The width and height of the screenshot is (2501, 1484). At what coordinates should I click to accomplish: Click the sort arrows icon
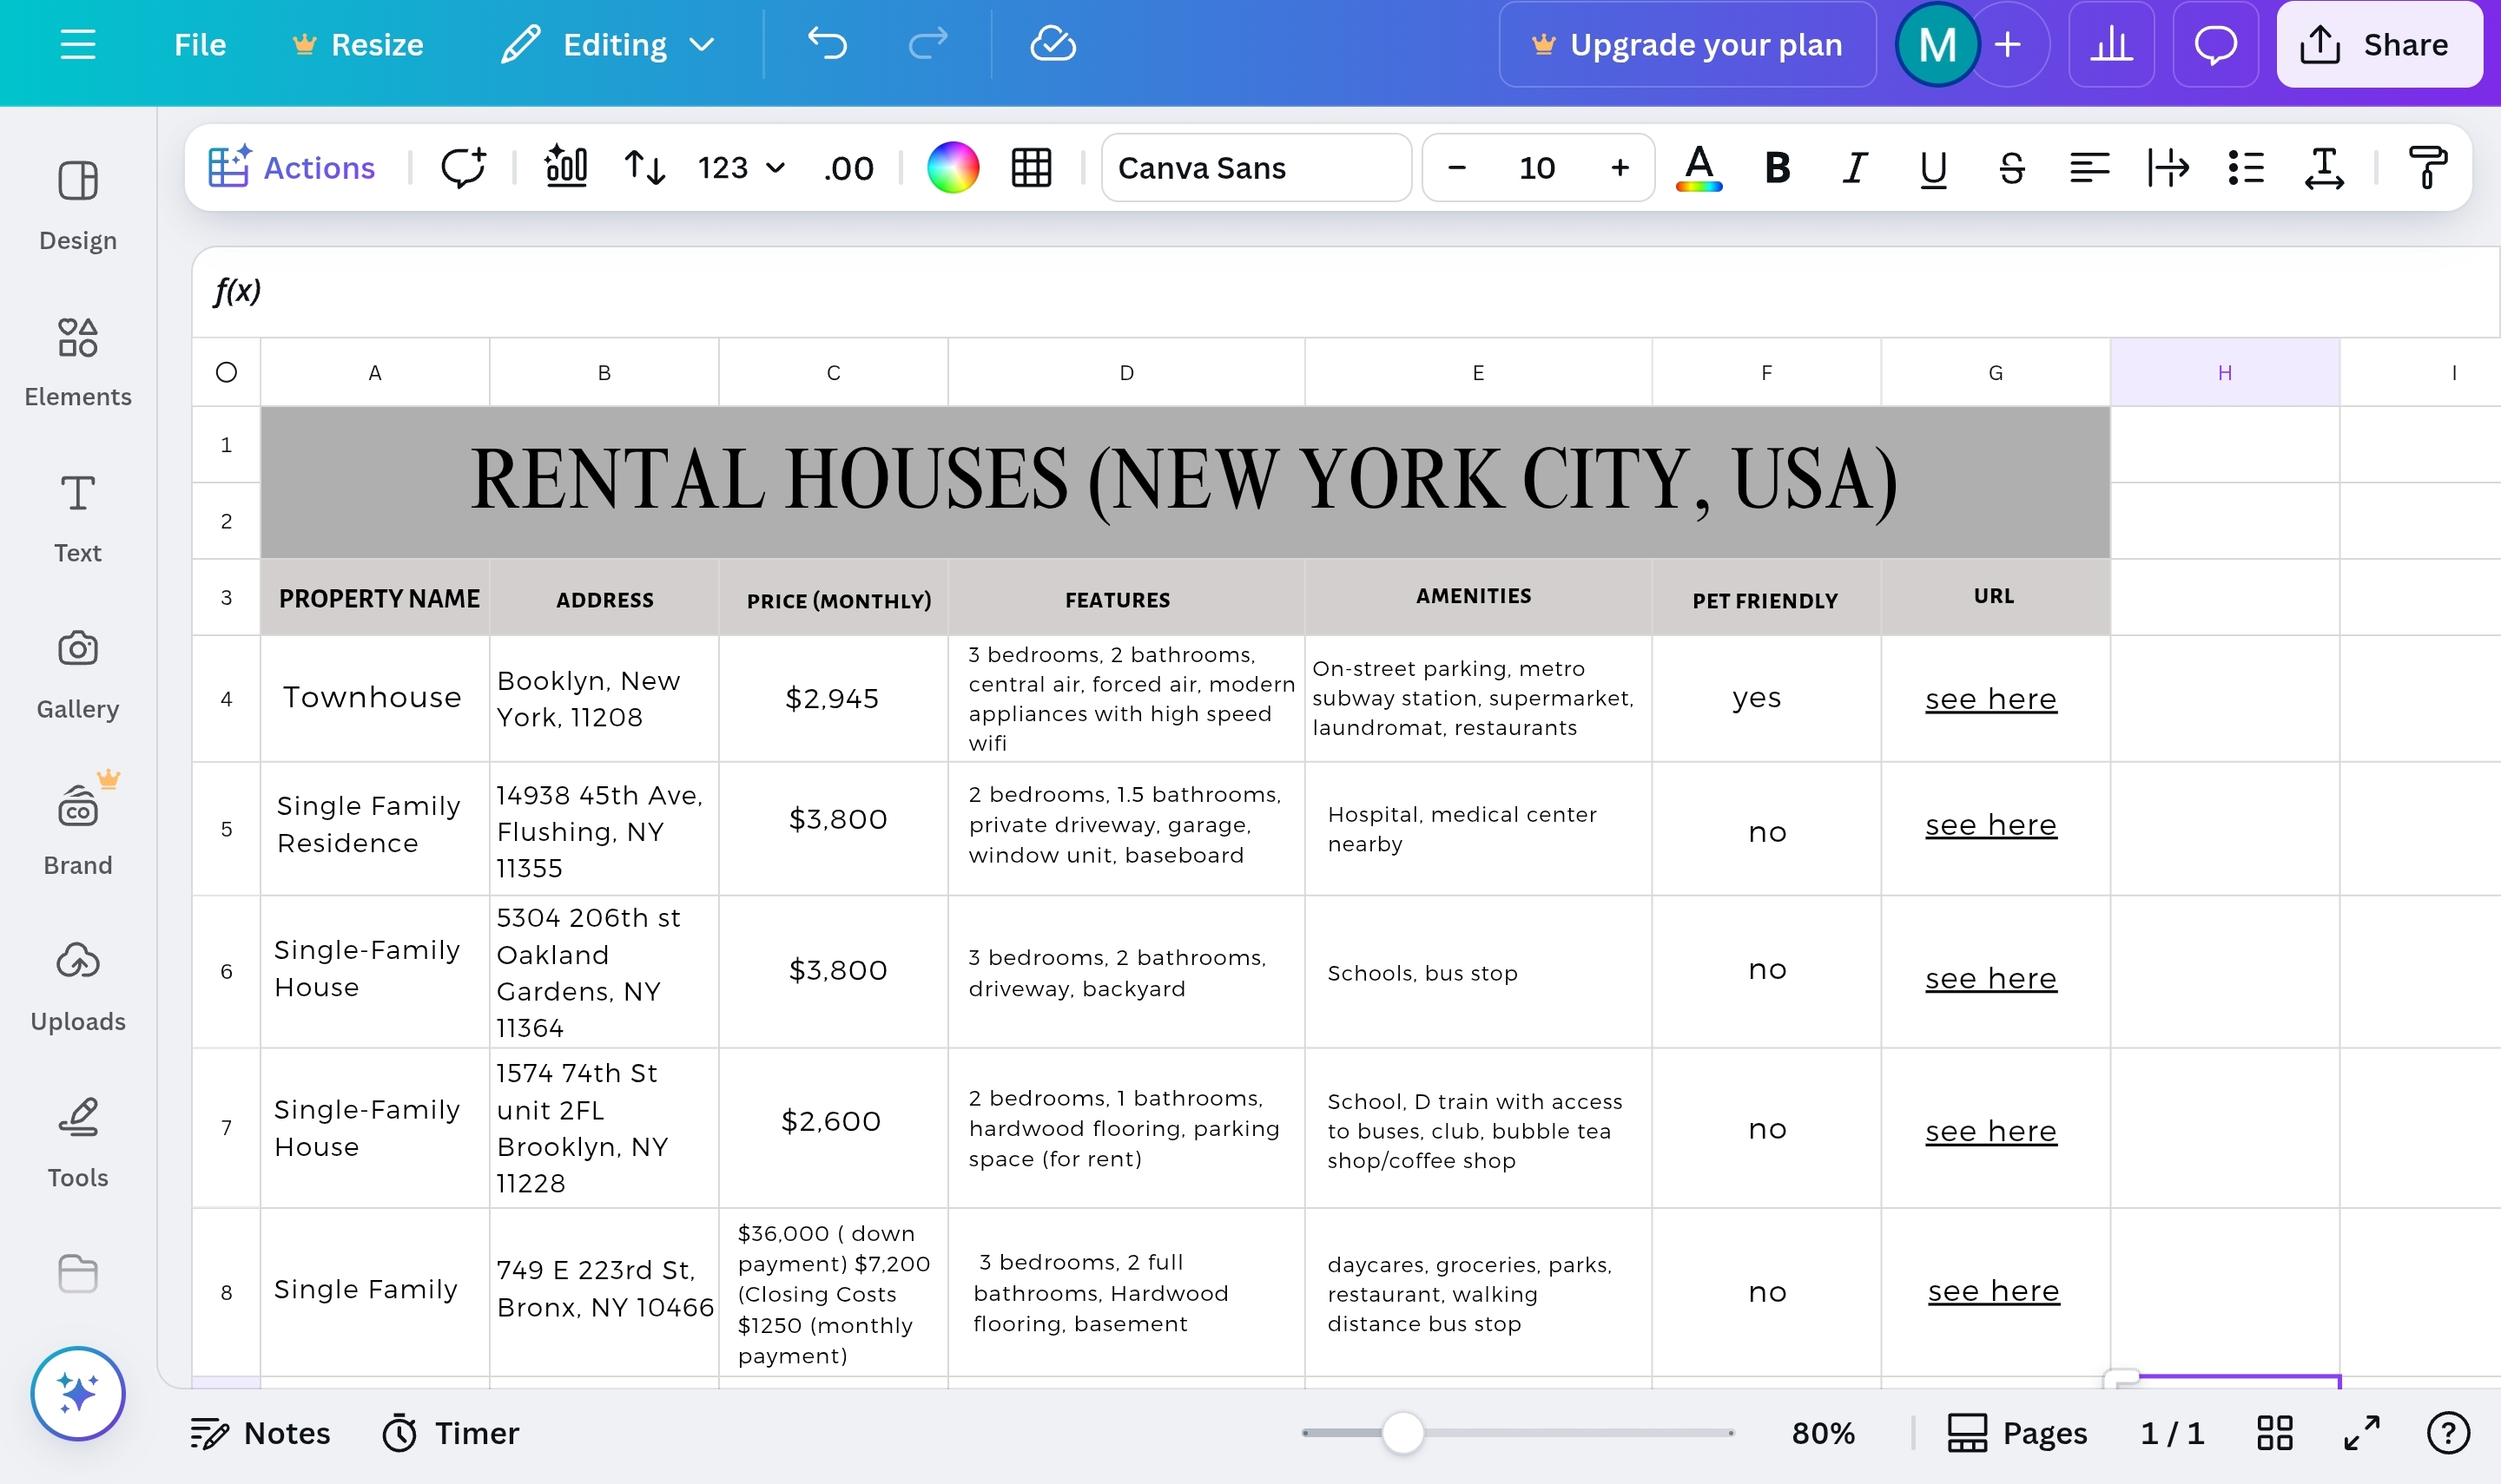pos(644,167)
